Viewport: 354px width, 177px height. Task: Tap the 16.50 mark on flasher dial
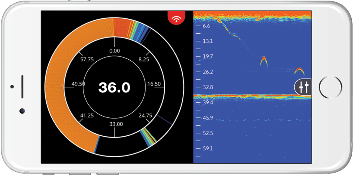(x=154, y=84)
